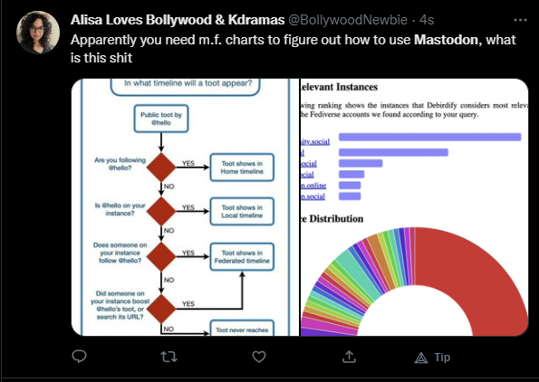The width and height of the screenshot is (539, 382).
Task: Click the first instance link ending ity.social
Action: coord(315,141)
